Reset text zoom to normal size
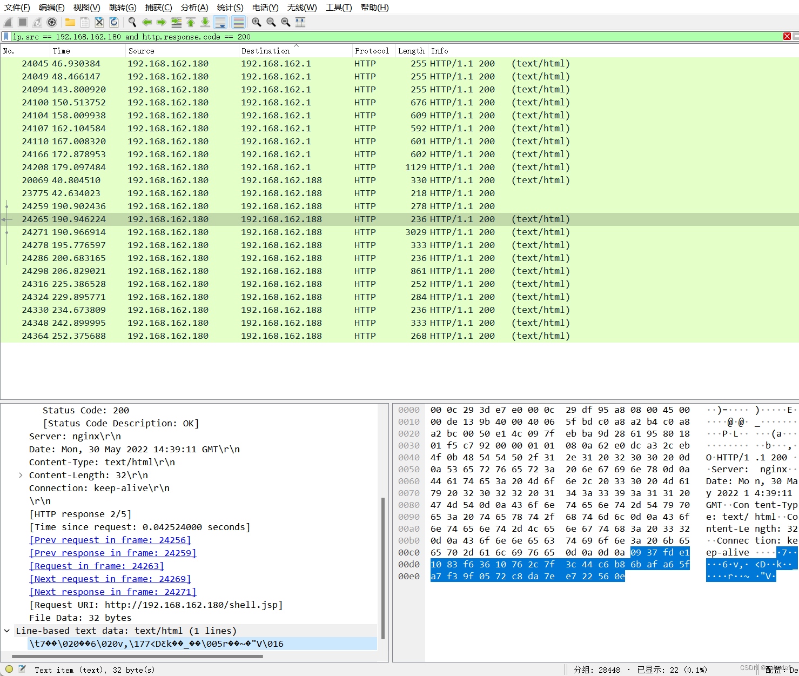Image resolution: width=799 pixels, height=676 pixels. click(286, 22)
